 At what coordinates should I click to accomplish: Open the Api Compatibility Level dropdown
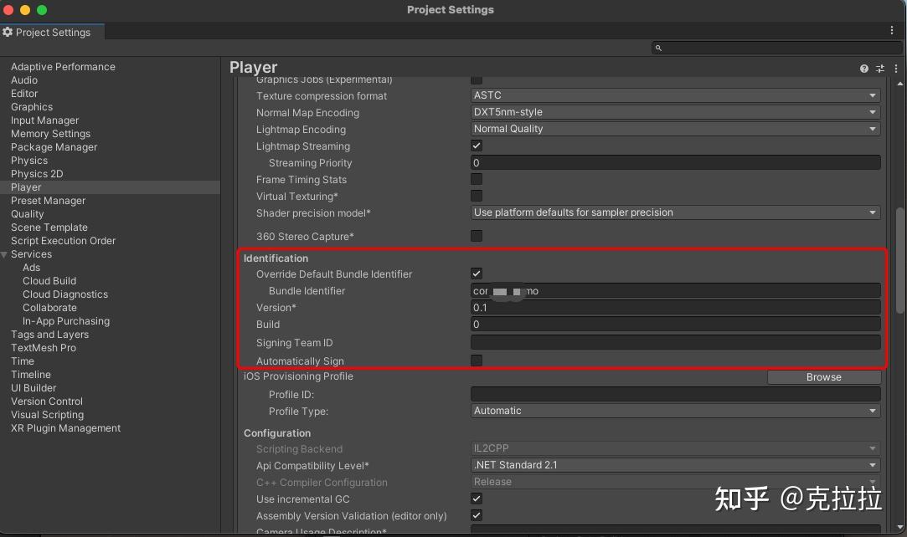[x=675, y=465]
